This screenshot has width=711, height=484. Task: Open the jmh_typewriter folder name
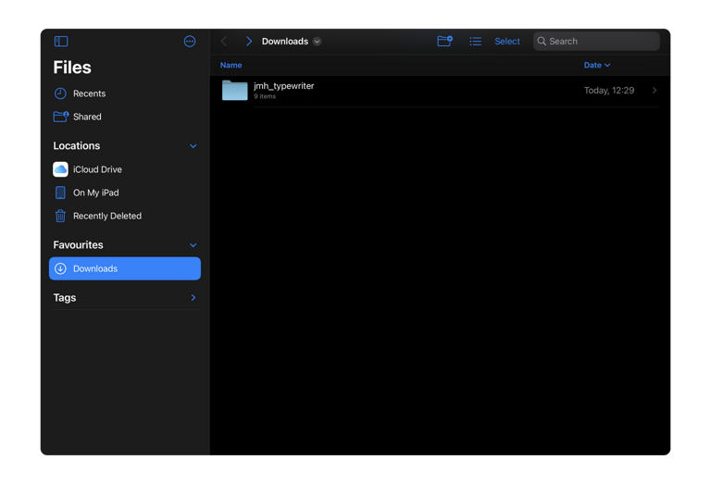(x=284, y=86)
